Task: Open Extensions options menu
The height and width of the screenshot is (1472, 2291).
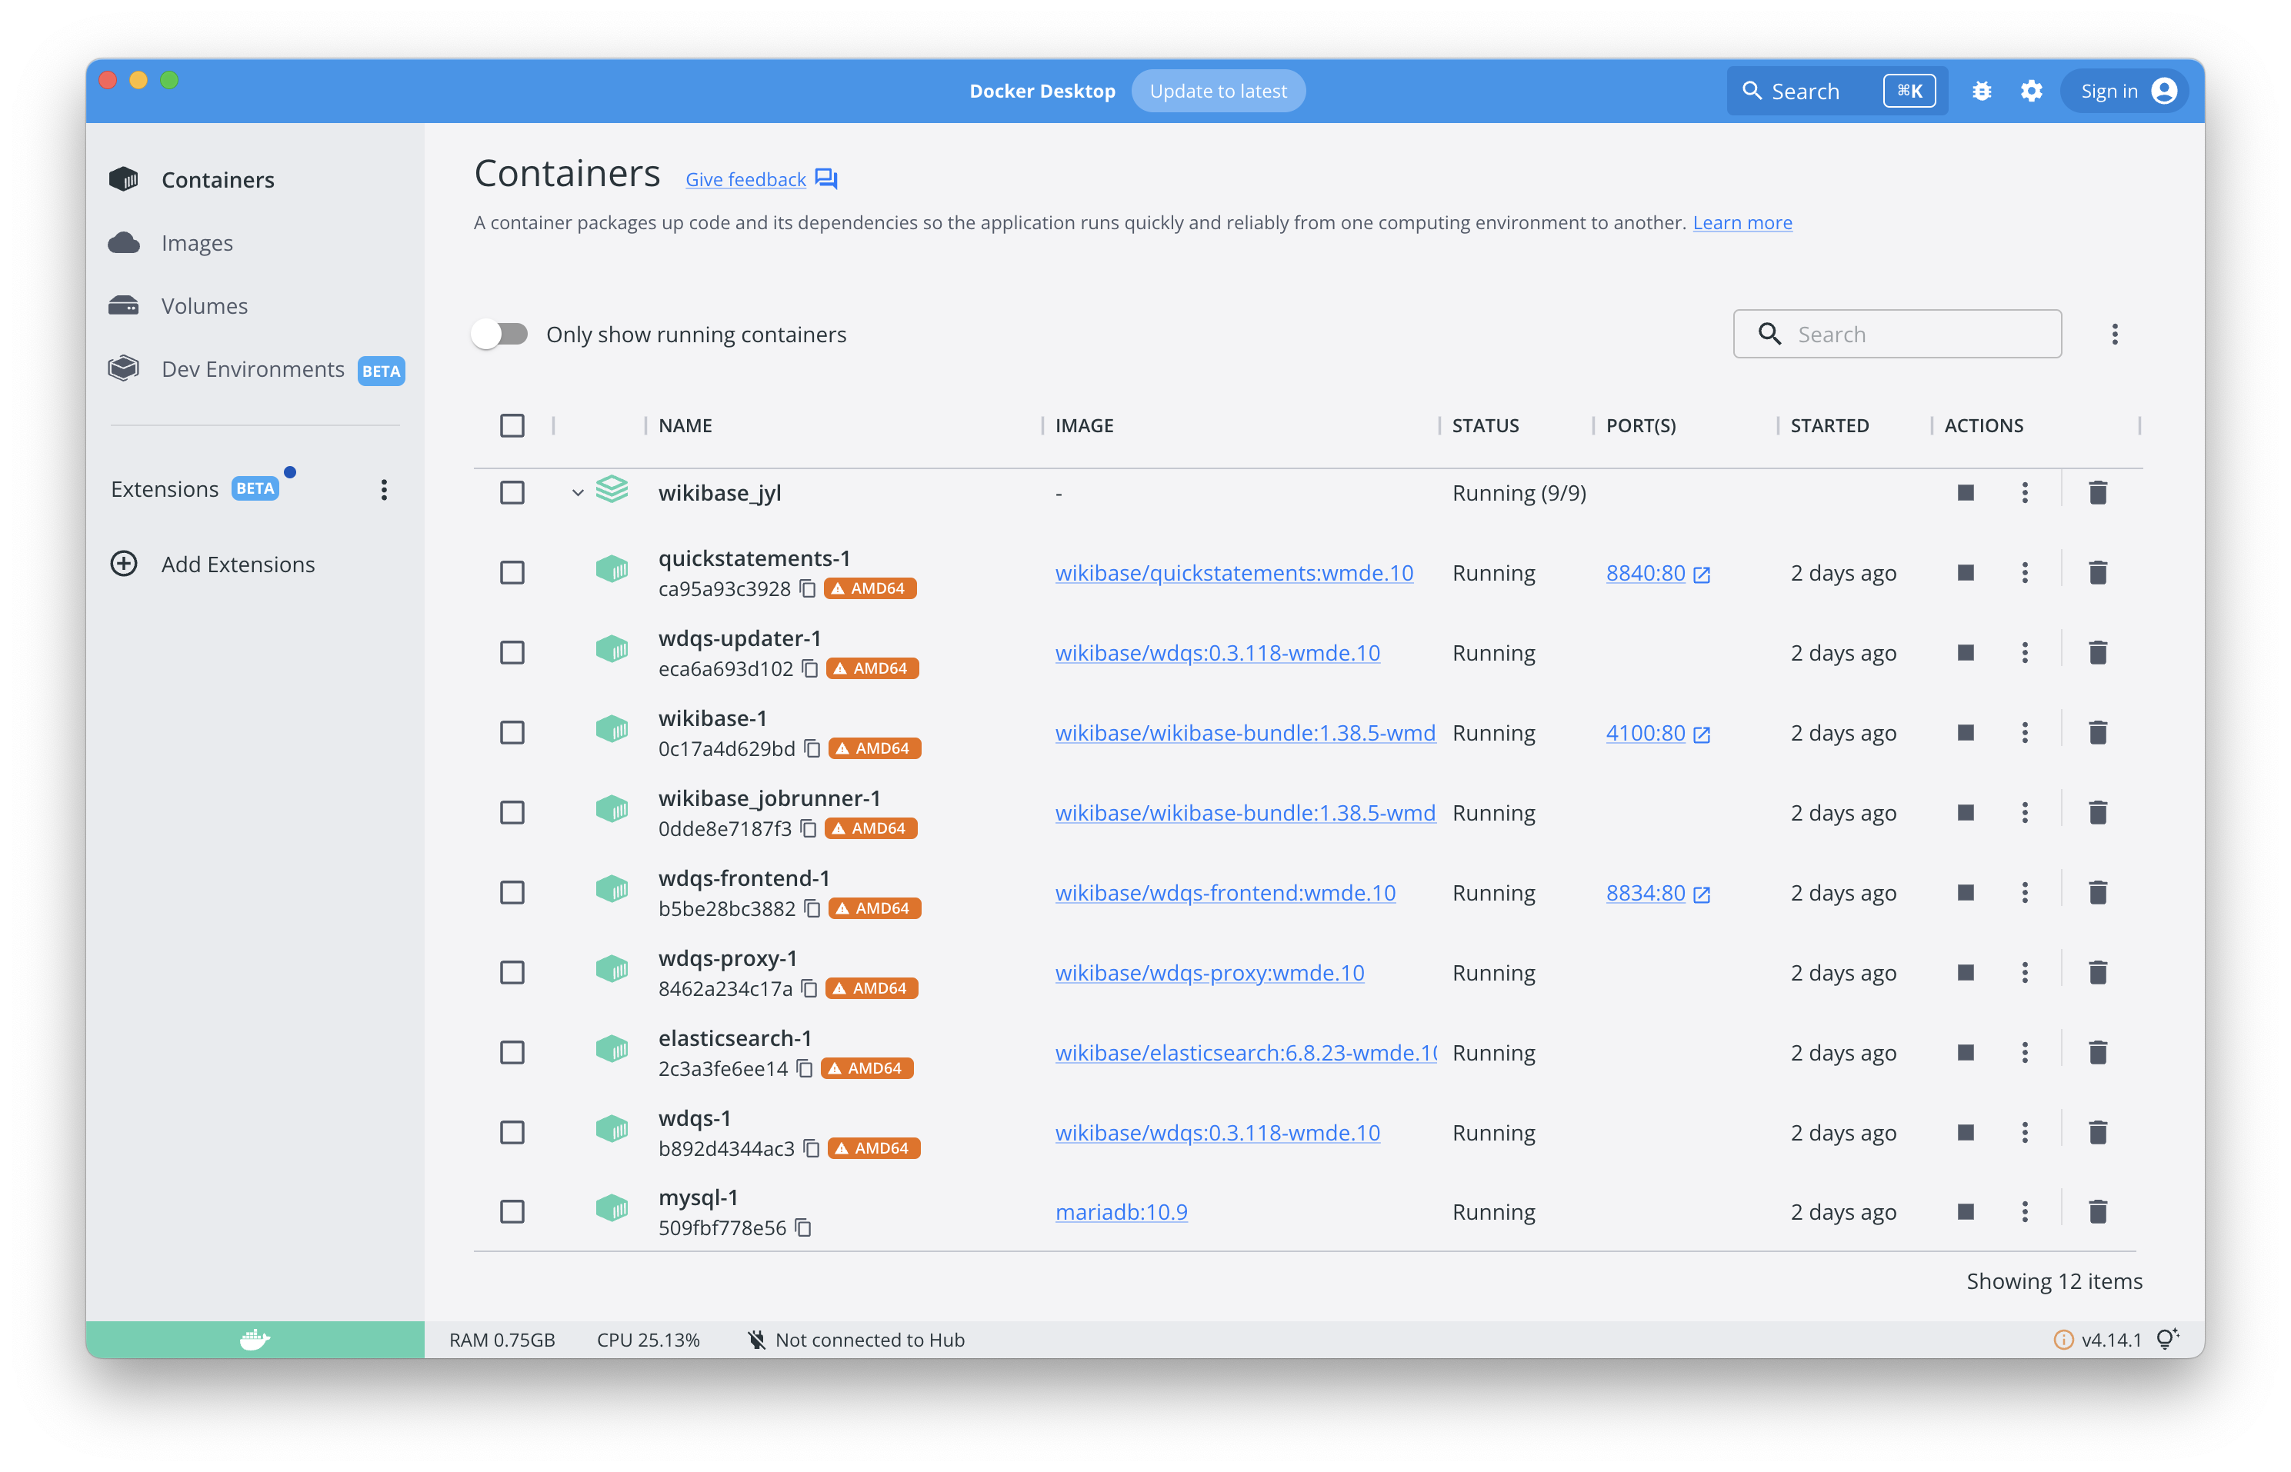Action: [383, 491]
